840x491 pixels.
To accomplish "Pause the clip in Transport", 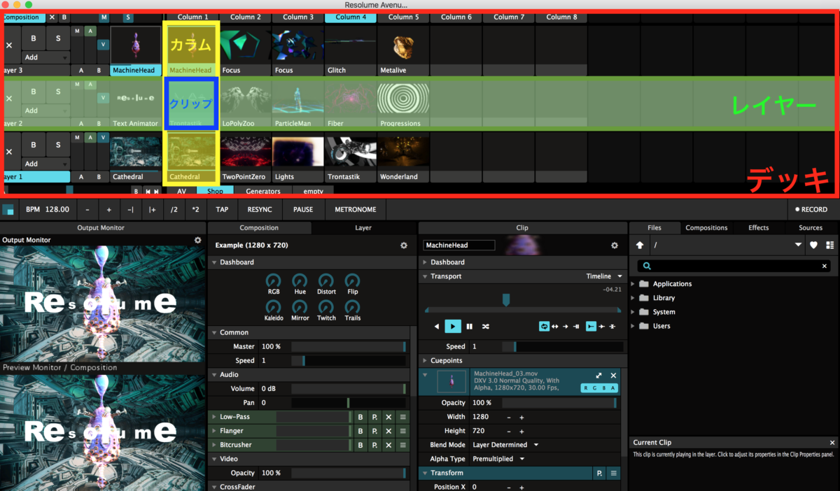I will pyautogui.click(x=470, y=326).
